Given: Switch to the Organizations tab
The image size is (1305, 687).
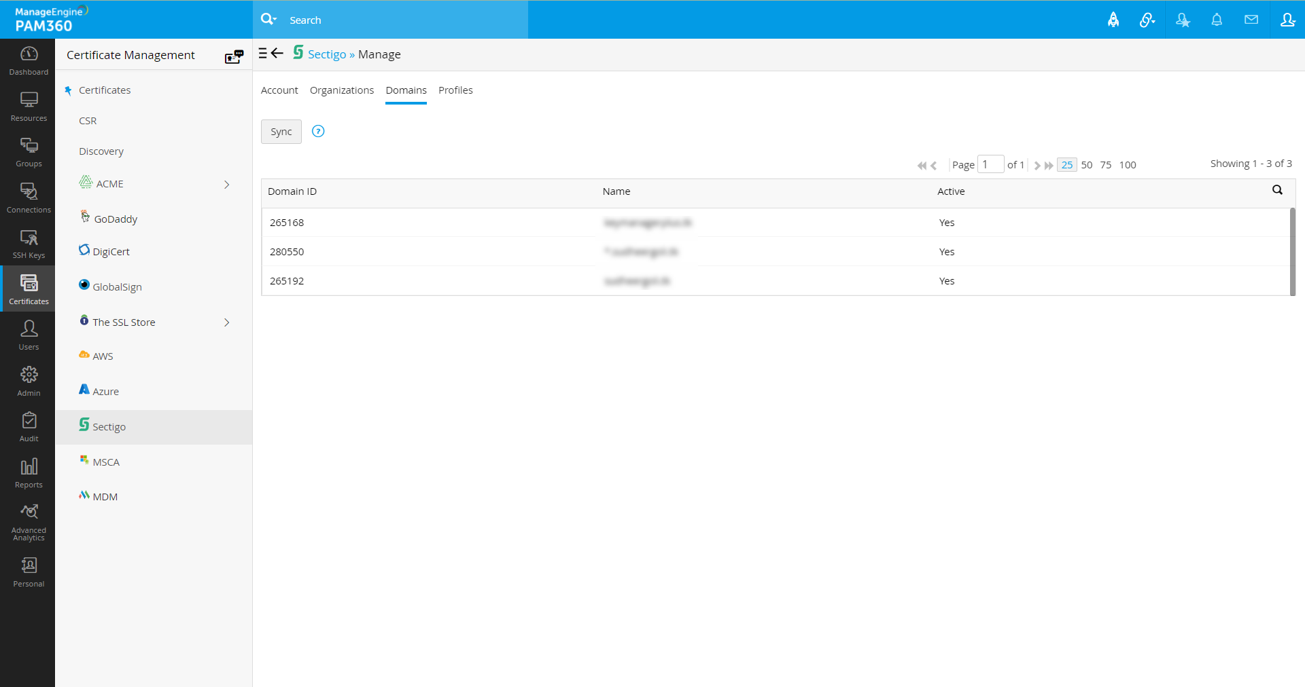Looking at the screenshot, I should coord(342,90).
